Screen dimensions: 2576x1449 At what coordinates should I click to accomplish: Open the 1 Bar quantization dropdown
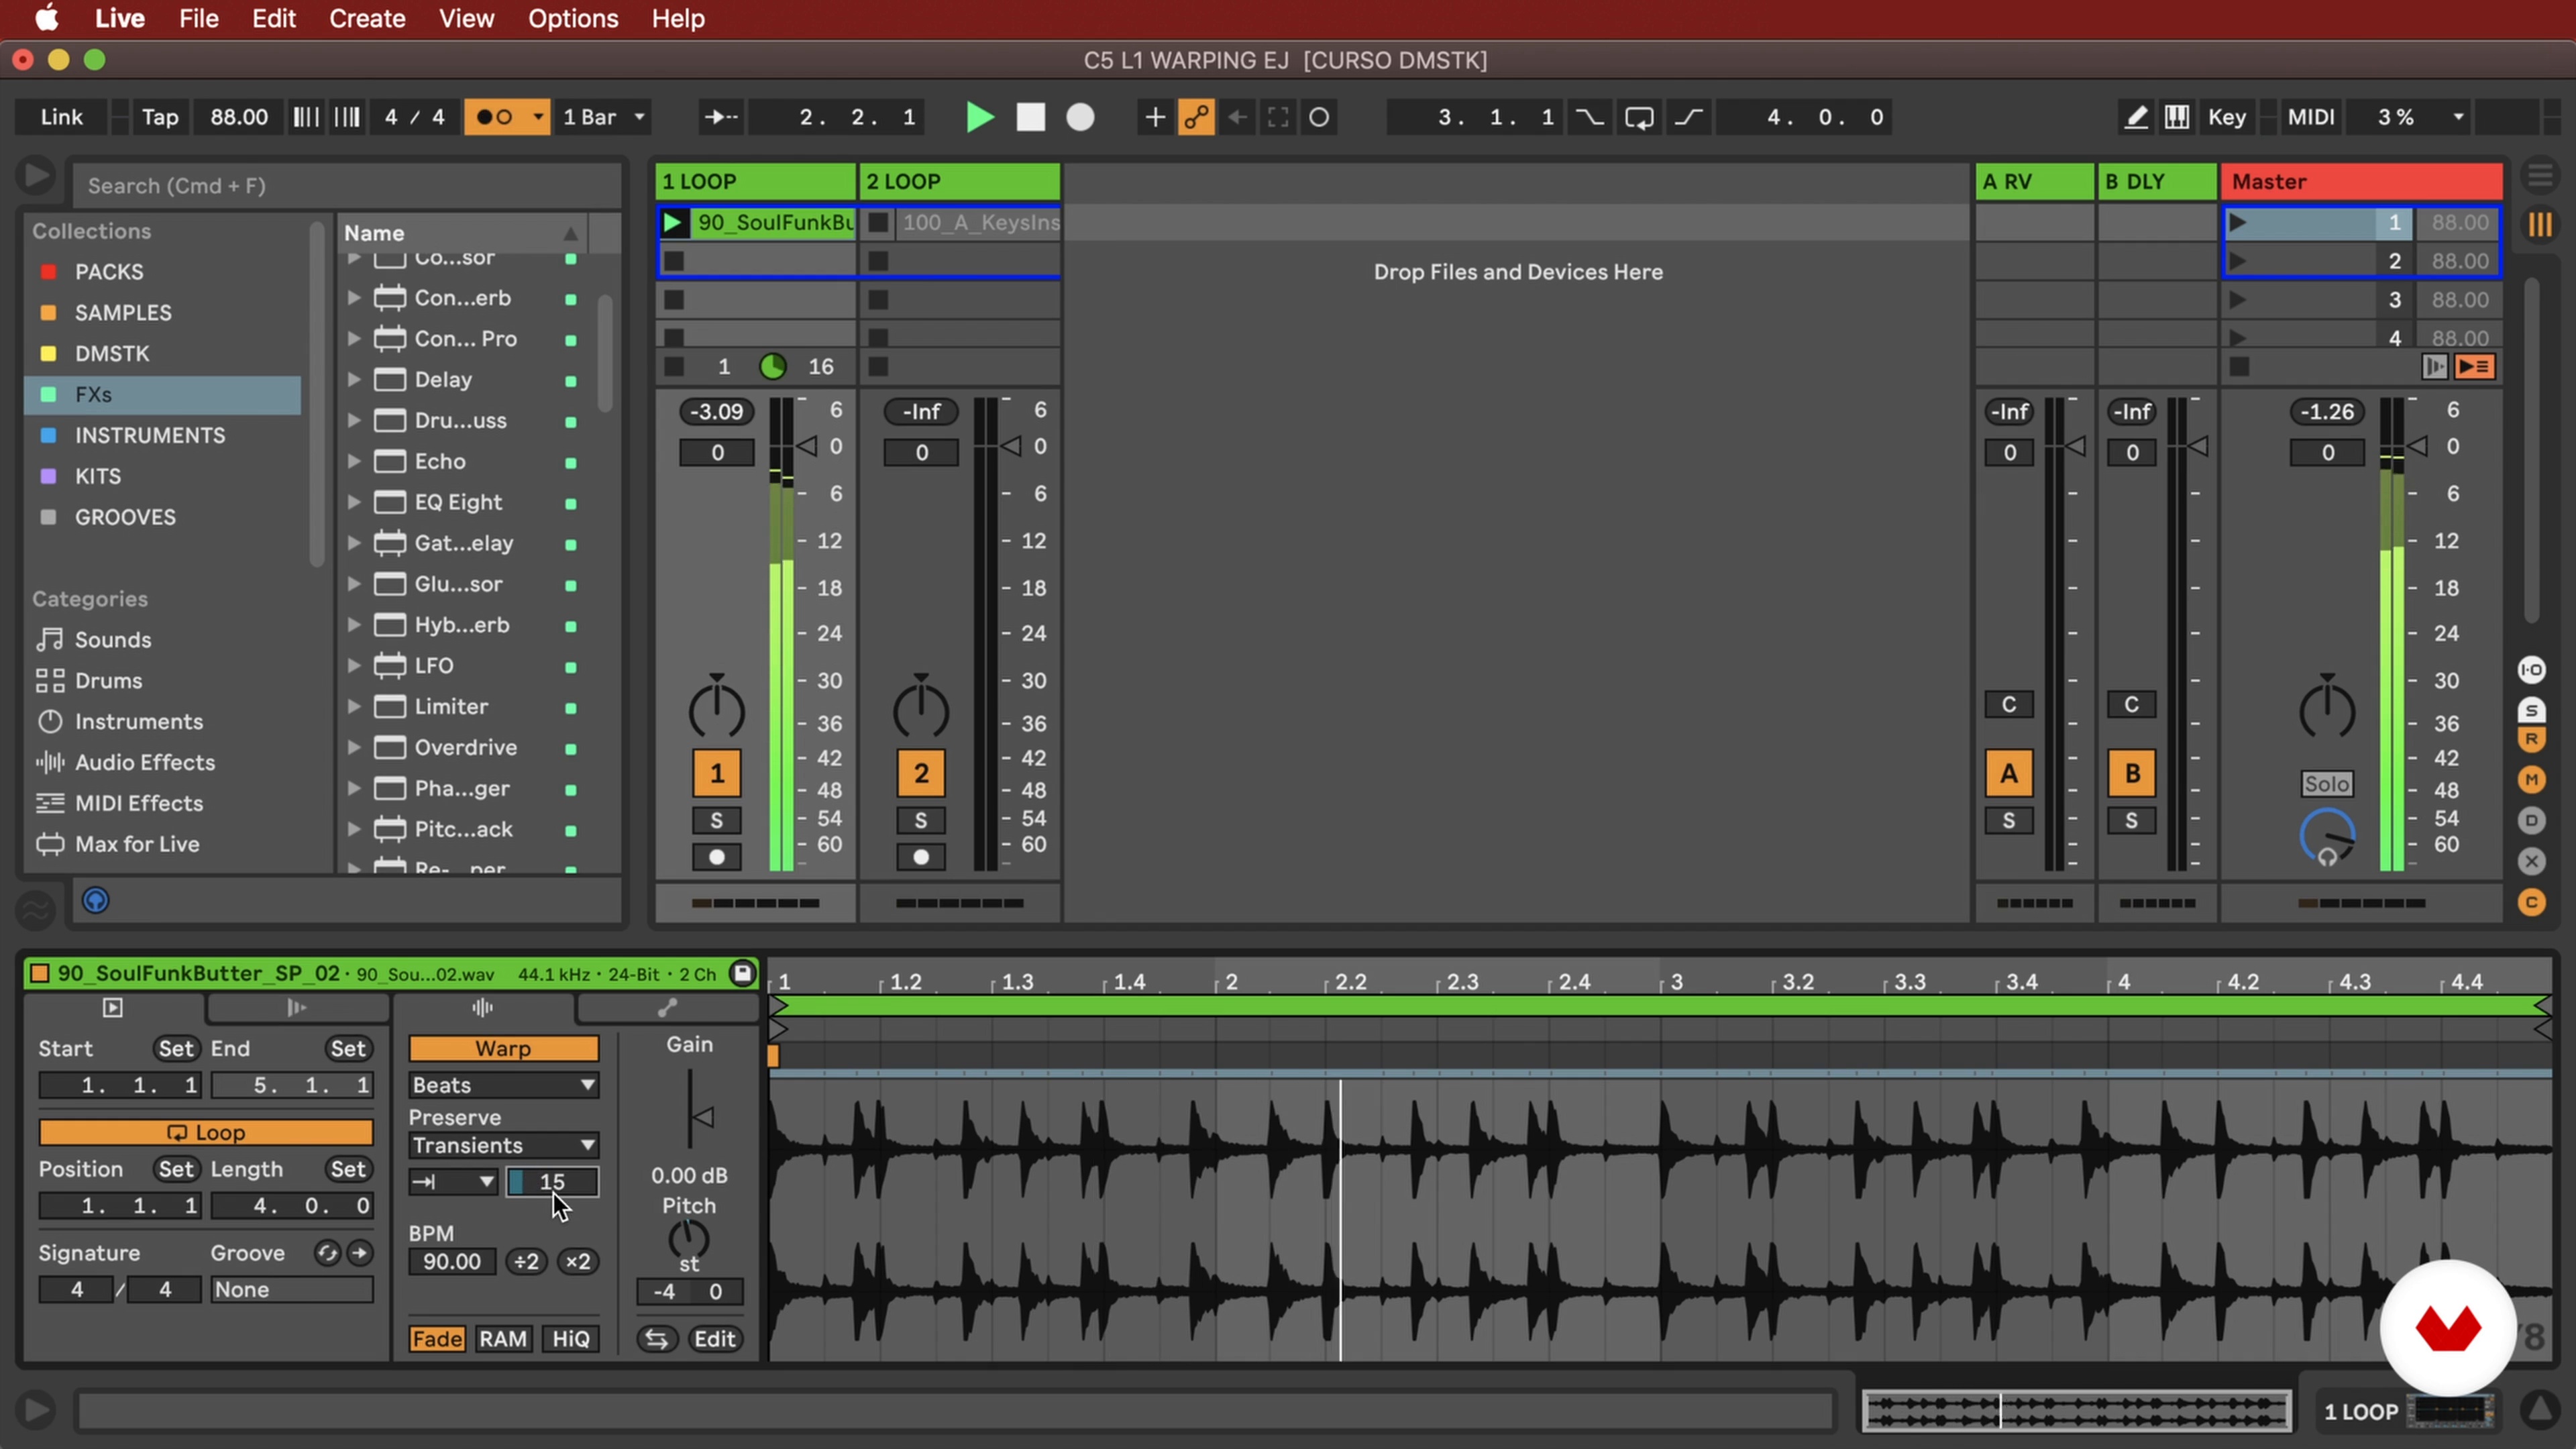click(x=604, y=117)
